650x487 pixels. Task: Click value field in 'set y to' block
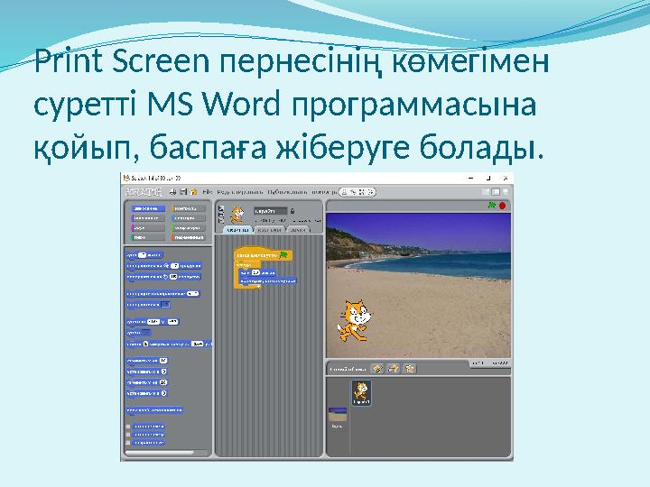[x=163, y=393]
